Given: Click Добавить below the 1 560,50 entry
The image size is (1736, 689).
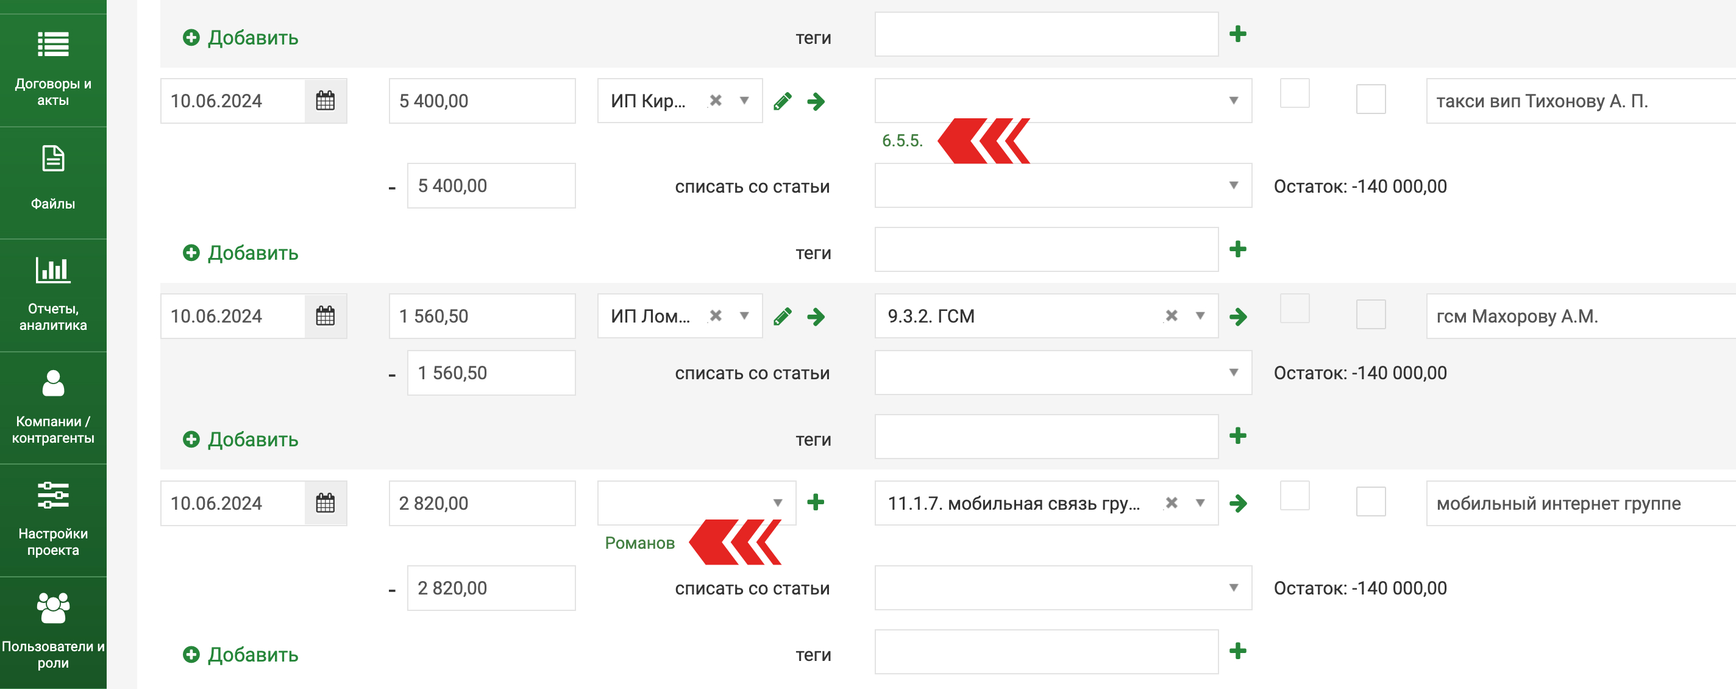Looking at the screenshot, I should (241, 440).
